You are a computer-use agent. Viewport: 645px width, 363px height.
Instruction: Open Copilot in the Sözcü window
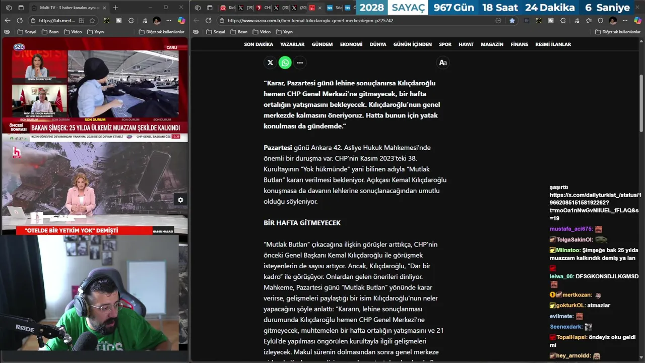(x=637, y=21)
